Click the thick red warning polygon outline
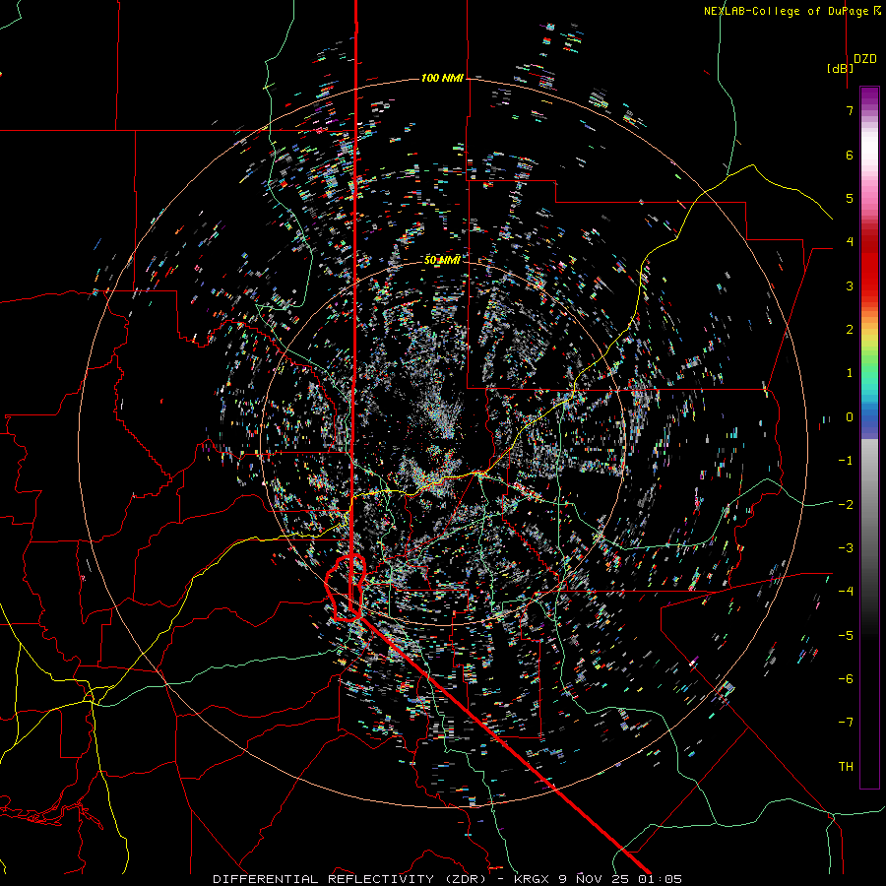The width and height of the screenshot is (886, 886). click(346, 589)
